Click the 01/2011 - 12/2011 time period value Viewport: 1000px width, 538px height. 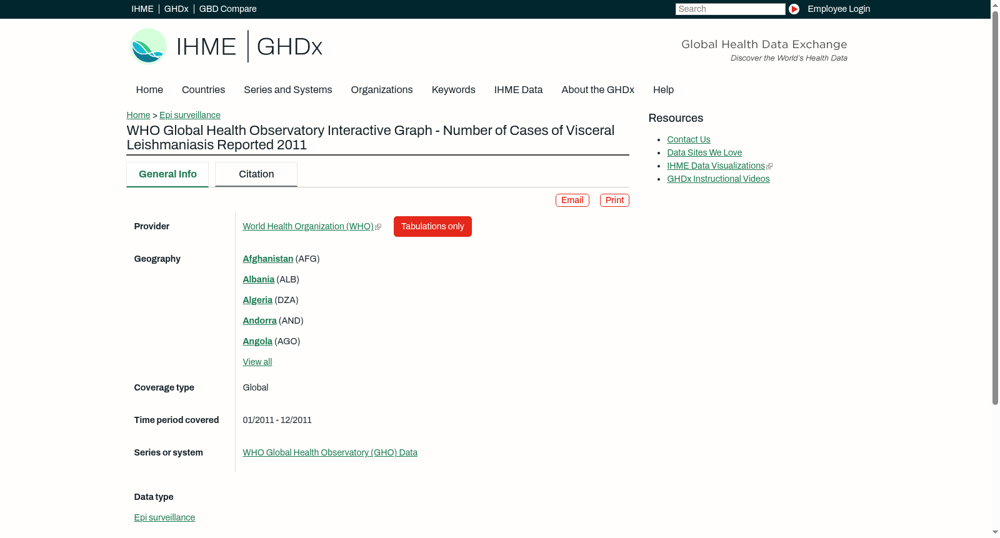click(277, 420)
